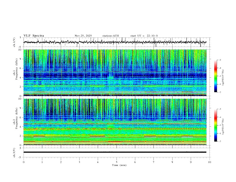This screenshot has height=182, width=236.
Task: Click the 0 minute tick label on time axis
Action: (24, 162)
